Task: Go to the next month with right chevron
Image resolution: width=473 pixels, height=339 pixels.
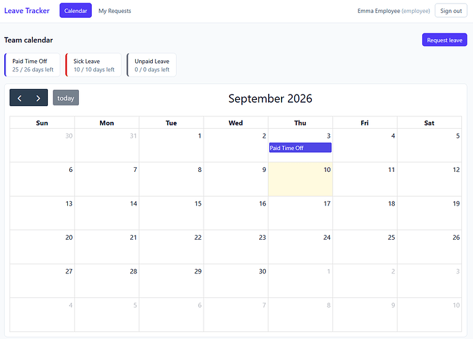Action: pyautogui.click(x=38, y=98)
